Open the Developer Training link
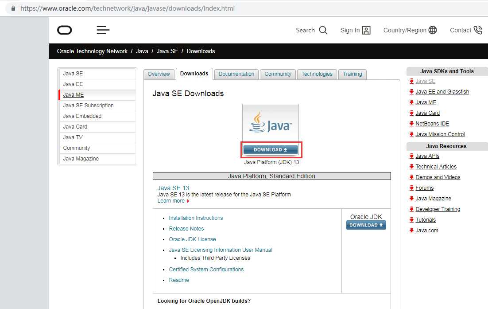 (x=438, y=209)
